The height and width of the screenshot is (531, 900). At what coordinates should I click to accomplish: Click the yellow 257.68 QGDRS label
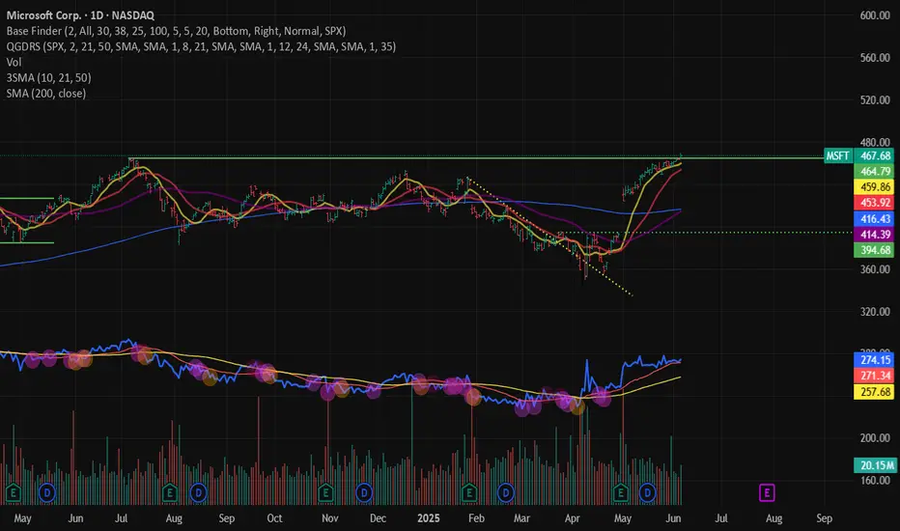(x=875, y=392)
